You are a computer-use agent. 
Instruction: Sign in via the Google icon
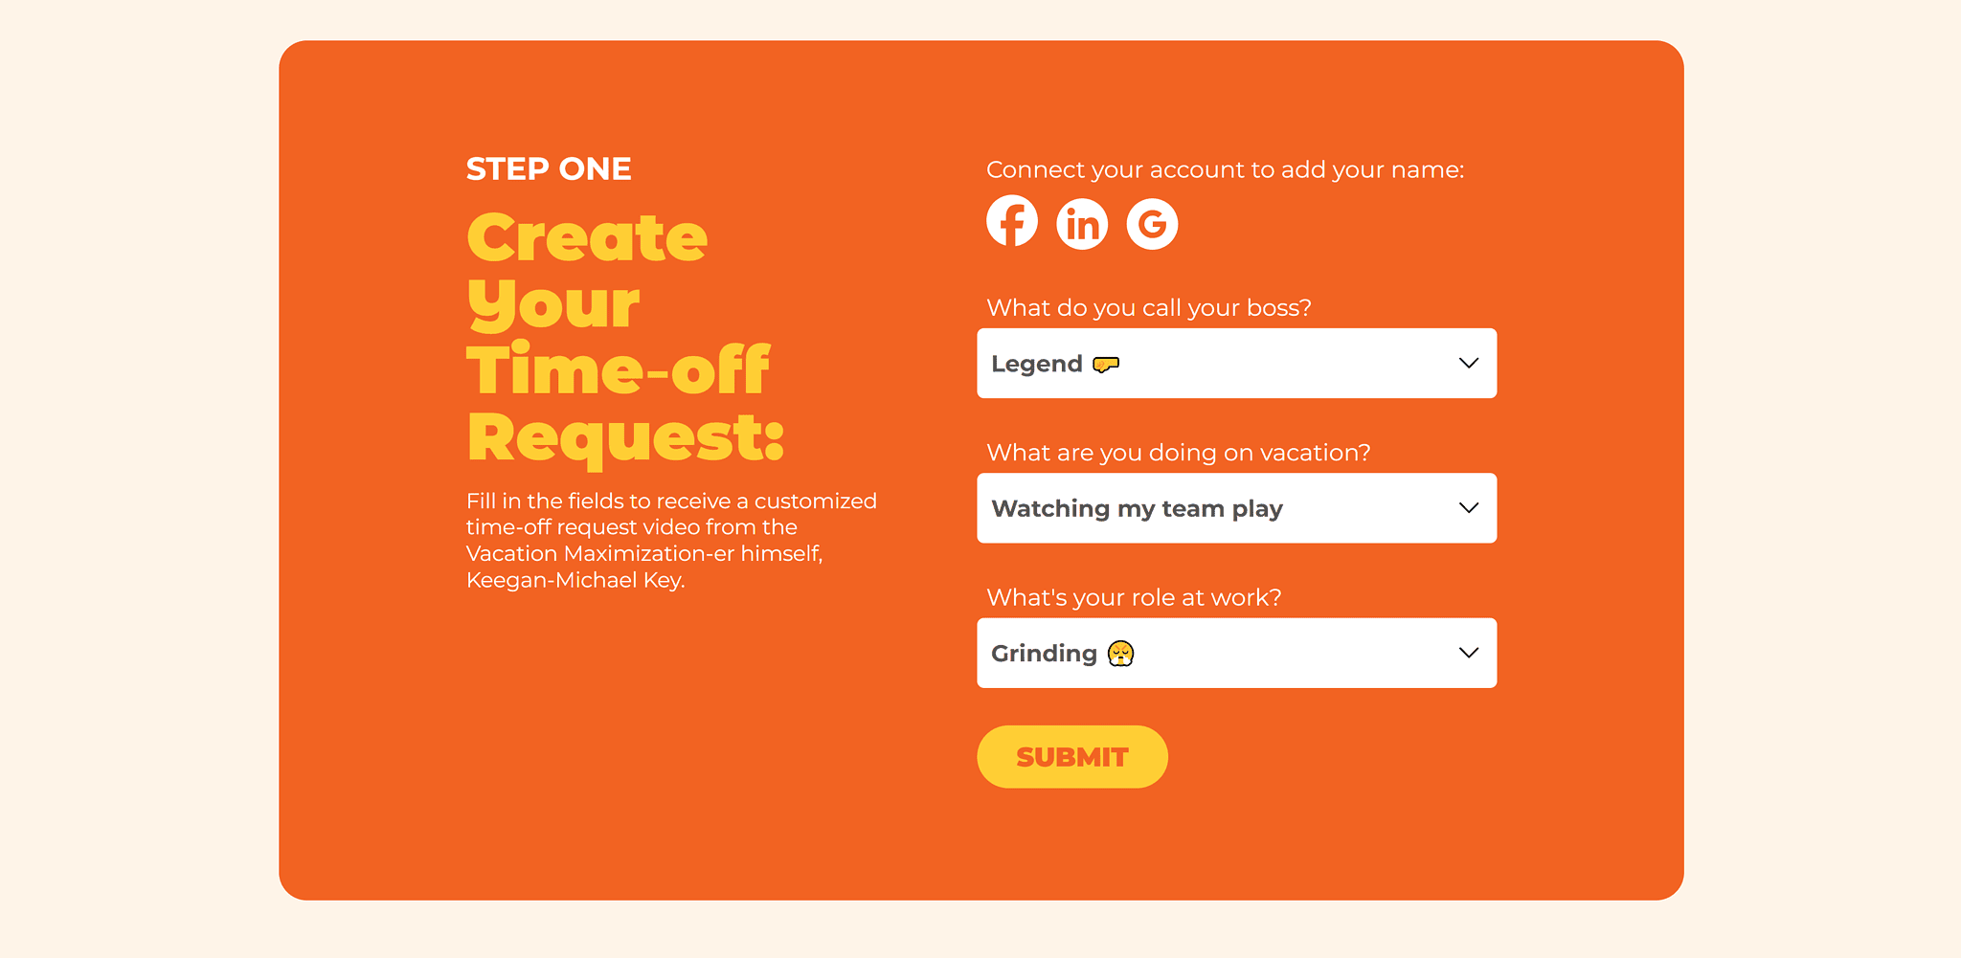(x=1152, y=225)
